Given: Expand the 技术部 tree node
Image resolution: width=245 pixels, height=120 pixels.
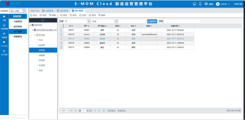Looking at the screenshot, I should click(35, 35).
